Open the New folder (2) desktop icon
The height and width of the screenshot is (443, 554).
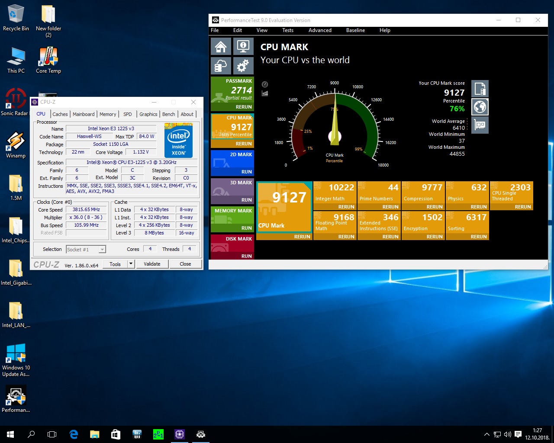tap(48, 21)
